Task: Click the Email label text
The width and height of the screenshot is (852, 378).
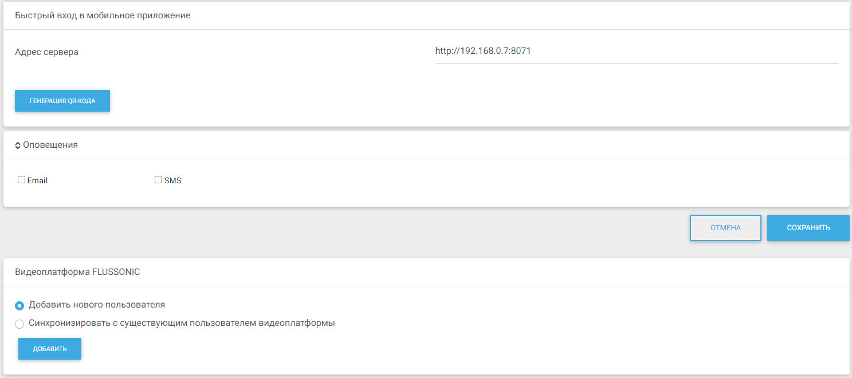Action: [x=37, y=180]
